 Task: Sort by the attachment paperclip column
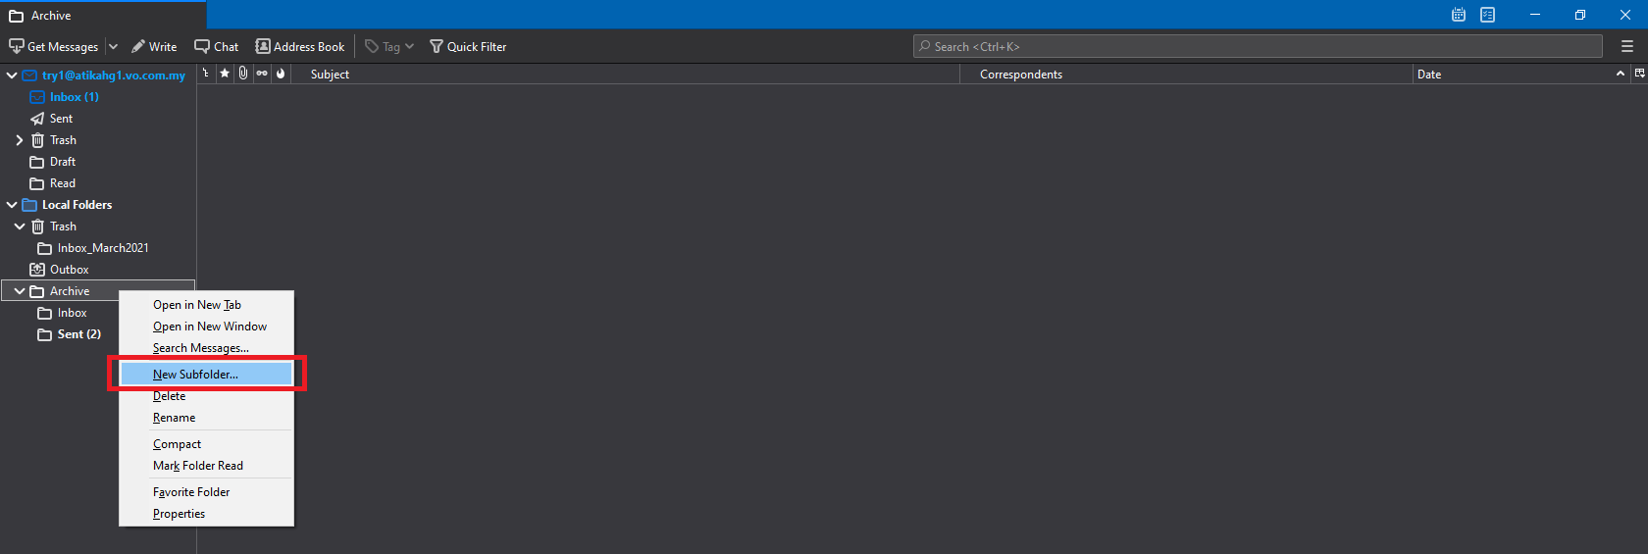[x=243, y=74]
